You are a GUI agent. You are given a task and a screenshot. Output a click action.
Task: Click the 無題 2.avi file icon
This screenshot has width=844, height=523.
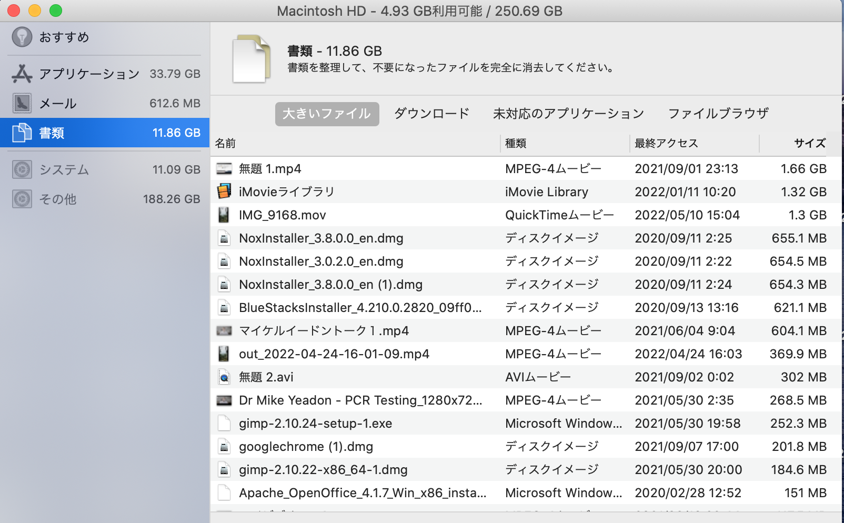[224, 377]
